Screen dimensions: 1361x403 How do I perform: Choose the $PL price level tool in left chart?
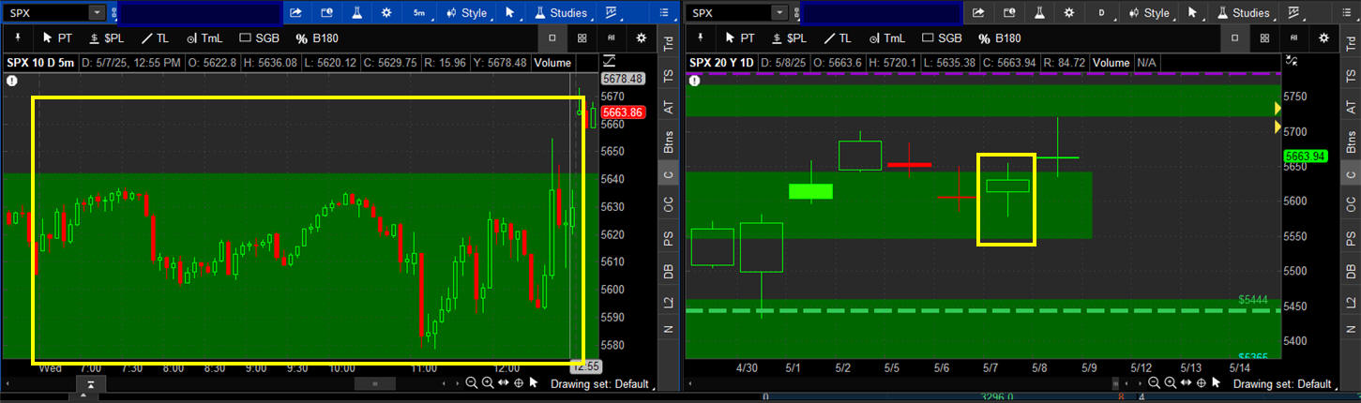106,38
